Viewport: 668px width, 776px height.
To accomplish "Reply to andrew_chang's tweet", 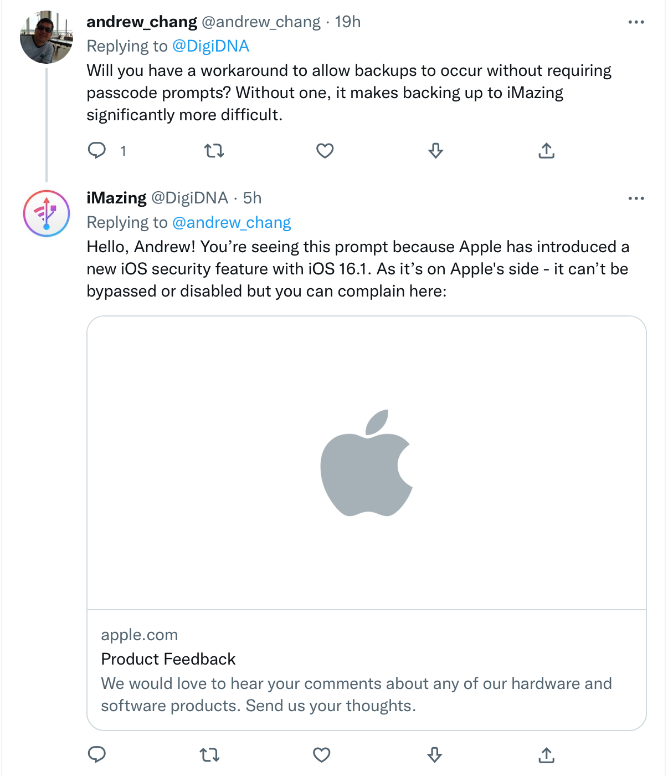I will pos(97,150).
